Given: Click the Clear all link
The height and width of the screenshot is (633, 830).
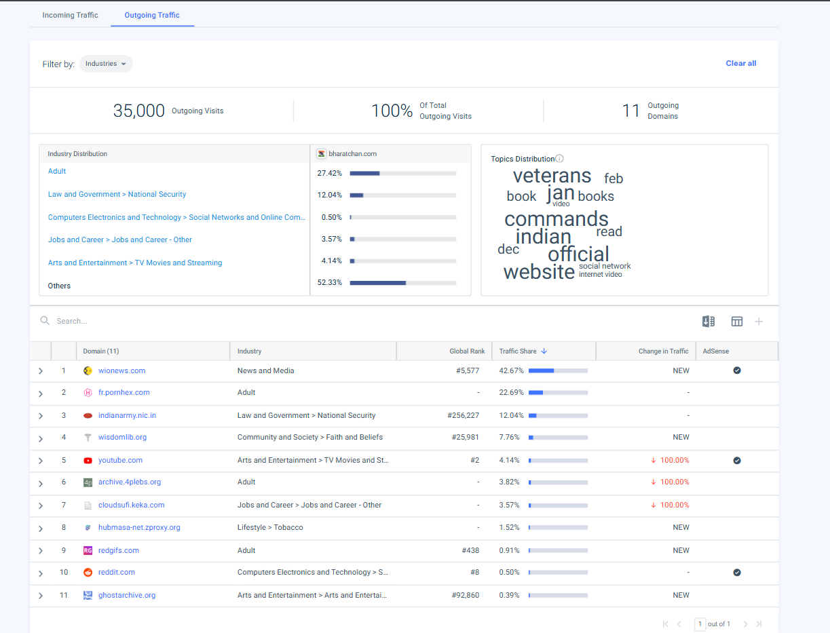Looking at the screenshot, I should click(x=740, y=63).
